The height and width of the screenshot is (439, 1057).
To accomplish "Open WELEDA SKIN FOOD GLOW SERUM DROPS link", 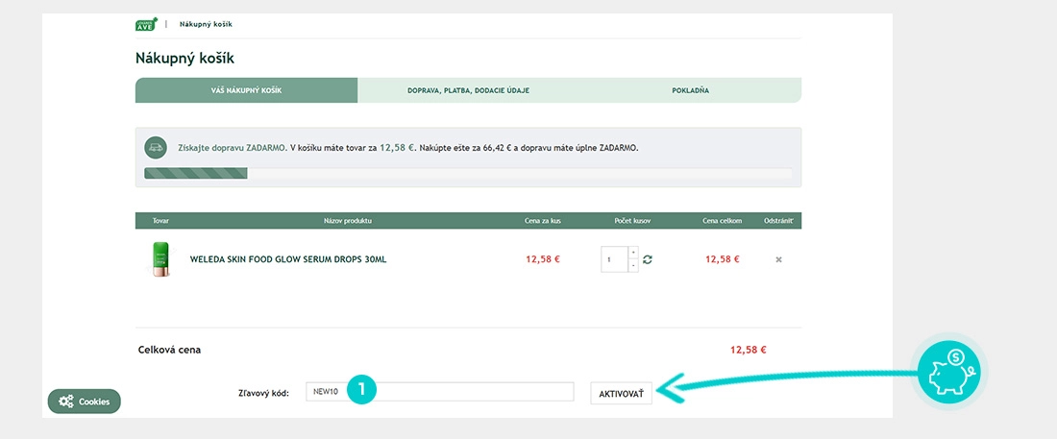I will click(x=288, y=259).
